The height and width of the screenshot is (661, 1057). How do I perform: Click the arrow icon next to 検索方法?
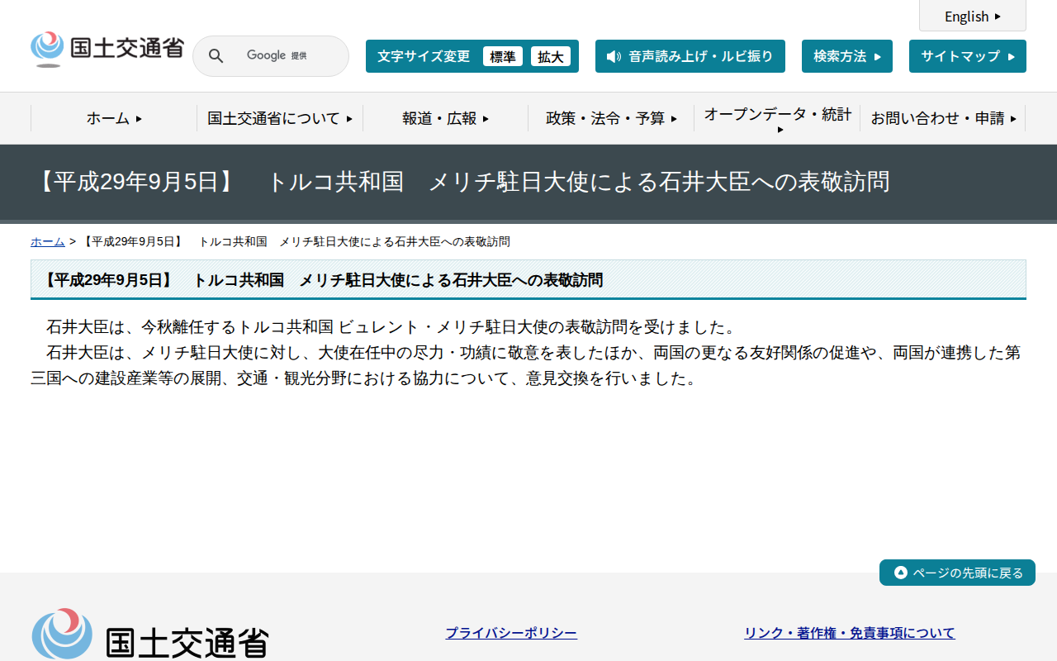[x=878, y=56]
